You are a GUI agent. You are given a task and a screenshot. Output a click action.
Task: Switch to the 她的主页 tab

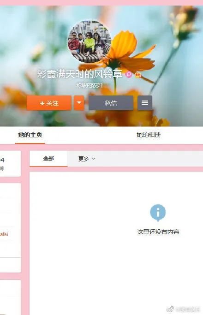point(30,135)
